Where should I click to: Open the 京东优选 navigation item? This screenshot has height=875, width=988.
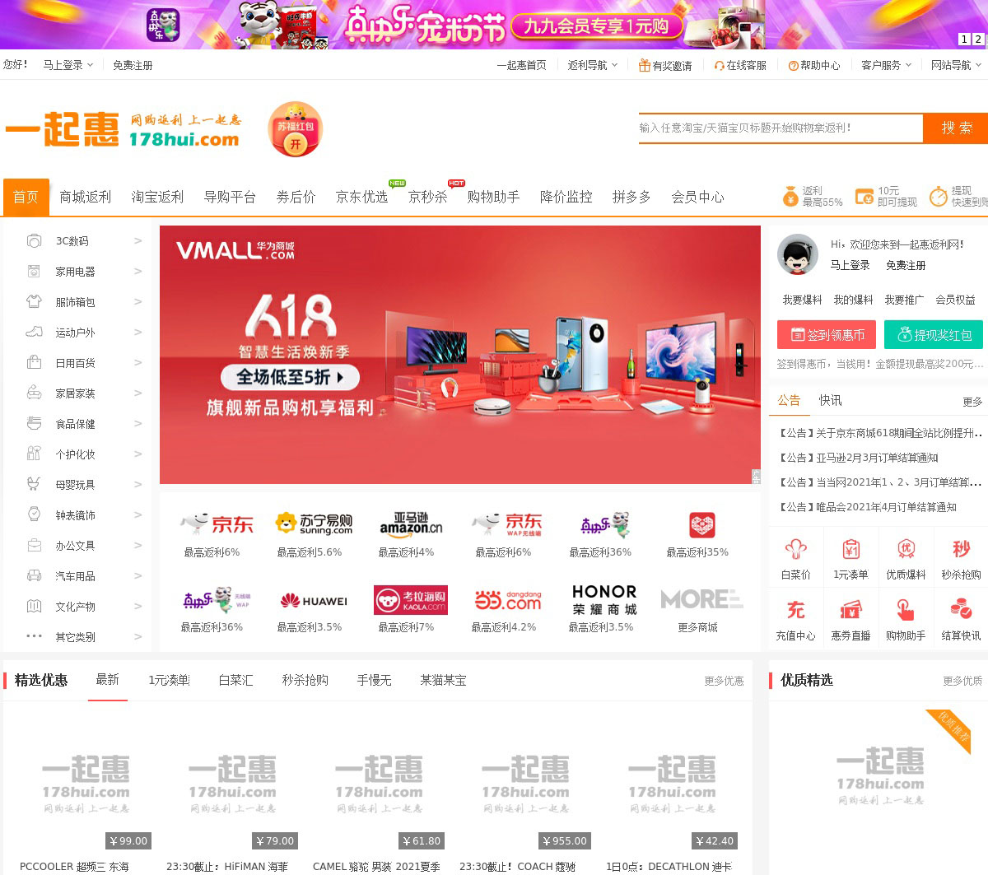pos(362,198)
